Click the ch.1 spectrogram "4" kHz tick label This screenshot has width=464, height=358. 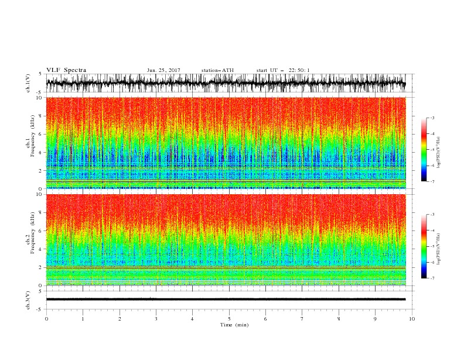coord(40,153)
